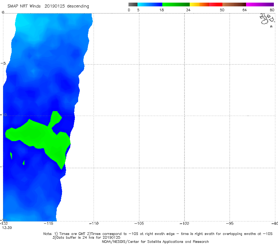This screenshot has width=278, height=244.
Task: Click the Galapagos islands outline
Action: coord(267,20)
